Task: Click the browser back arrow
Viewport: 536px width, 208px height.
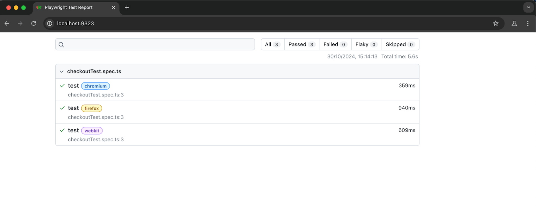Action: point(7,23)
